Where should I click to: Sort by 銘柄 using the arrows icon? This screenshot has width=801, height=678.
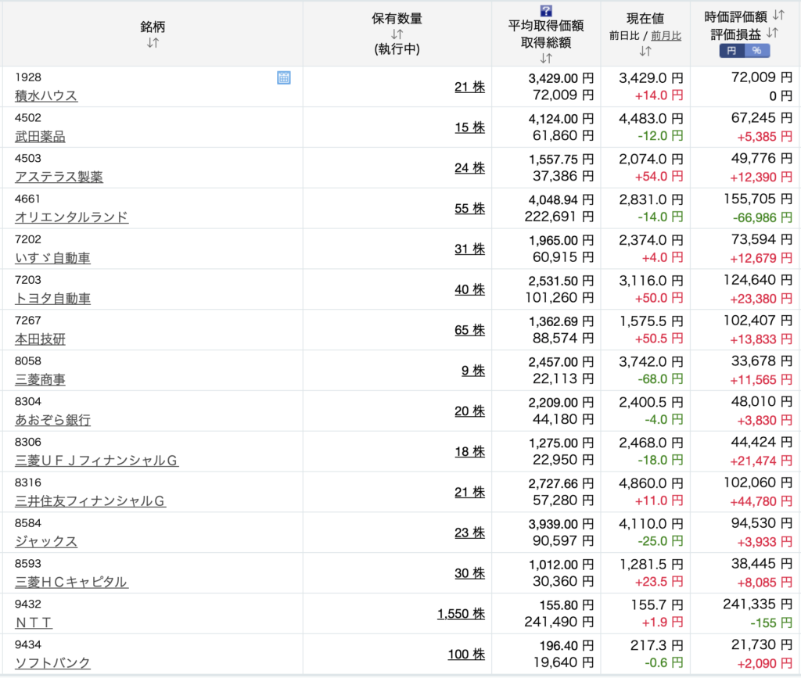[x=153, y=43]
